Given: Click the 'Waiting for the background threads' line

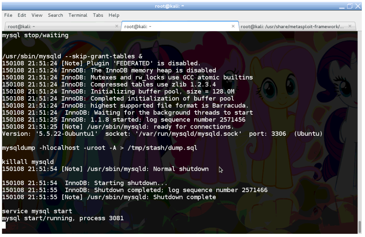Looking at the screenshot, I should pyautogui.click(x=127, y=113).
